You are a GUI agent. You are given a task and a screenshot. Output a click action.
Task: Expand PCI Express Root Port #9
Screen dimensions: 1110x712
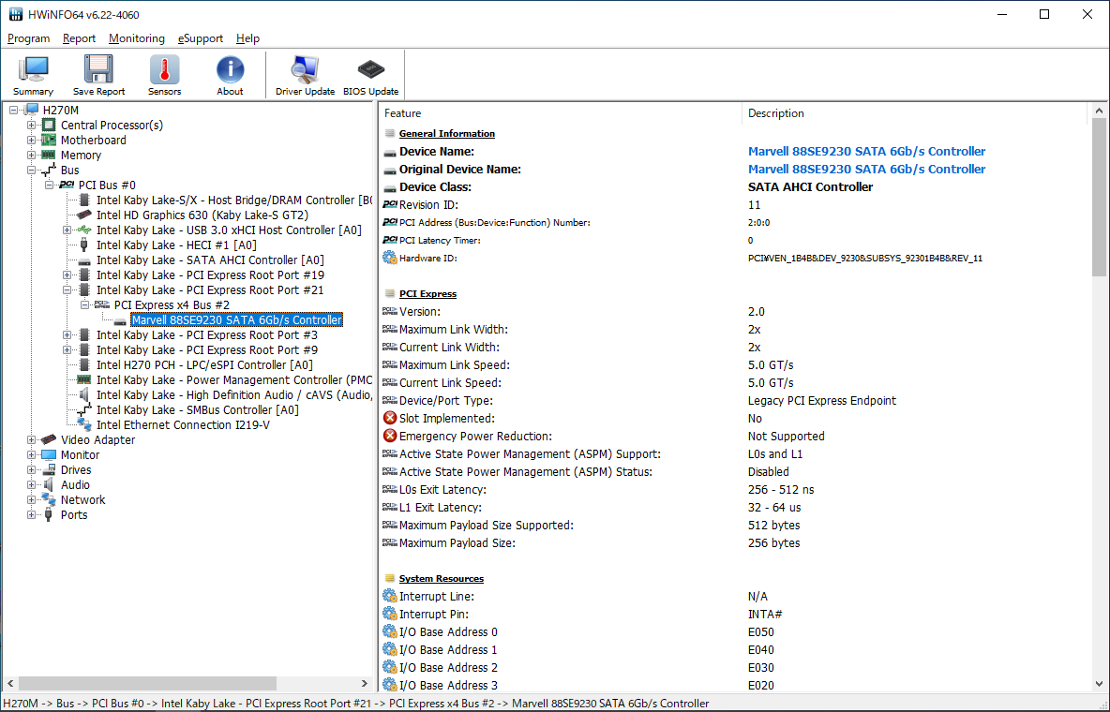67,349
